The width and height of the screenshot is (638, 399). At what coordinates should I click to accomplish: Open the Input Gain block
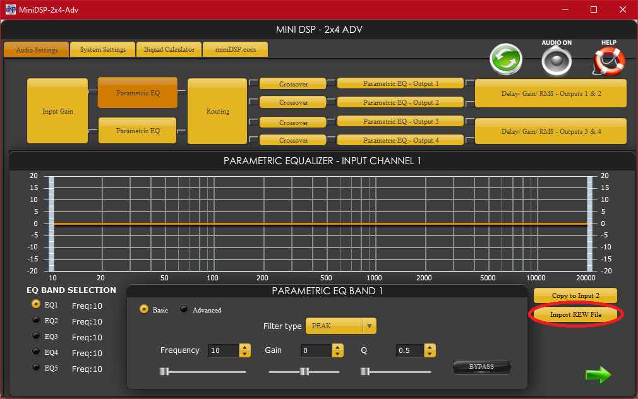click(57, 111)
